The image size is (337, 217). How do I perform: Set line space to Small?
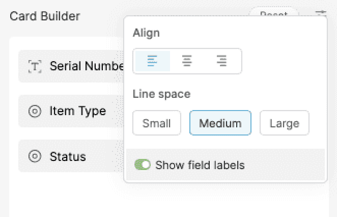coord(157,123)
